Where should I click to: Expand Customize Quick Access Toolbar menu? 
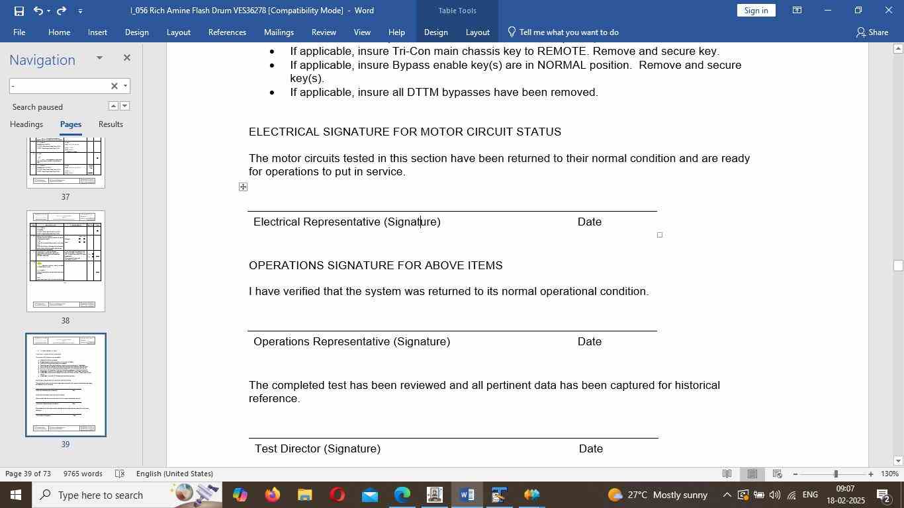coord(80,11)
